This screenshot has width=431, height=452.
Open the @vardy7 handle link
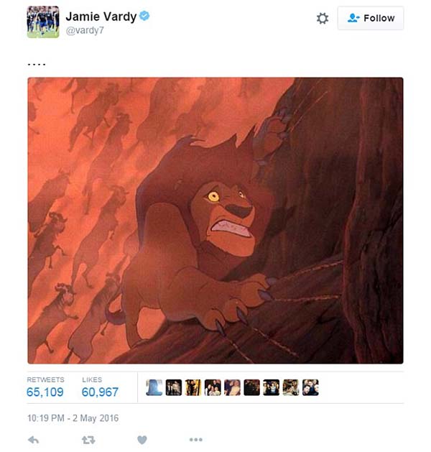coord(85,30)
